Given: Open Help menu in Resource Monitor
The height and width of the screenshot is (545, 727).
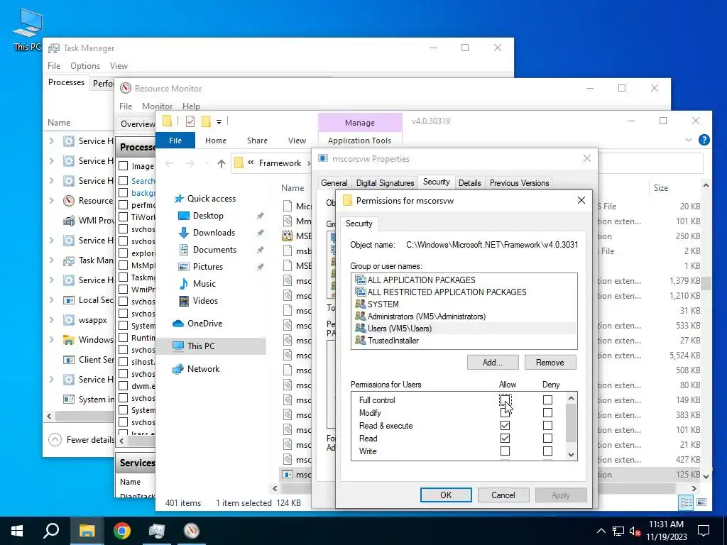Looking at the screenshot, I should (191, 106).
